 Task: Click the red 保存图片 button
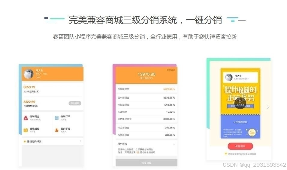pyautogui.click(x=240, y=146)
